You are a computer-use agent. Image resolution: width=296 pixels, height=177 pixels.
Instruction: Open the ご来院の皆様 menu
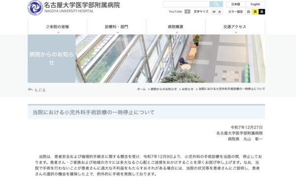pyautogui.click(x=57, y=27)
